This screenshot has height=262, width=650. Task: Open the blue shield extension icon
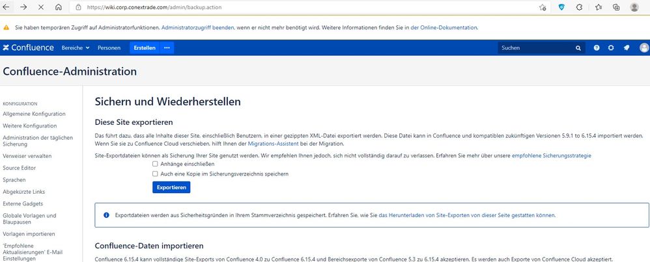561,7
